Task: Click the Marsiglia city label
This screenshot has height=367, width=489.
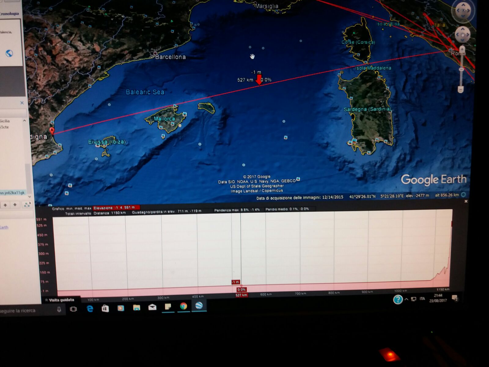Action: [x=267, y=6]
